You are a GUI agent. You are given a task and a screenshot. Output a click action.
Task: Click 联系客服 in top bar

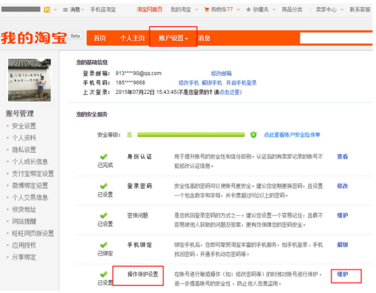click(x=360, y=9)
